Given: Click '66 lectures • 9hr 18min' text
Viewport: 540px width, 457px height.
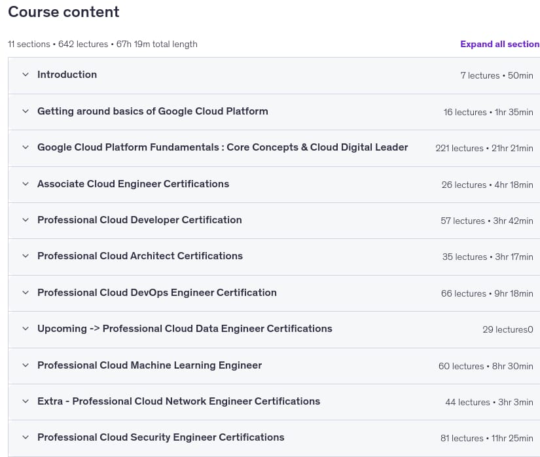Looking at the screenshot, I should (x=487, y=294).
